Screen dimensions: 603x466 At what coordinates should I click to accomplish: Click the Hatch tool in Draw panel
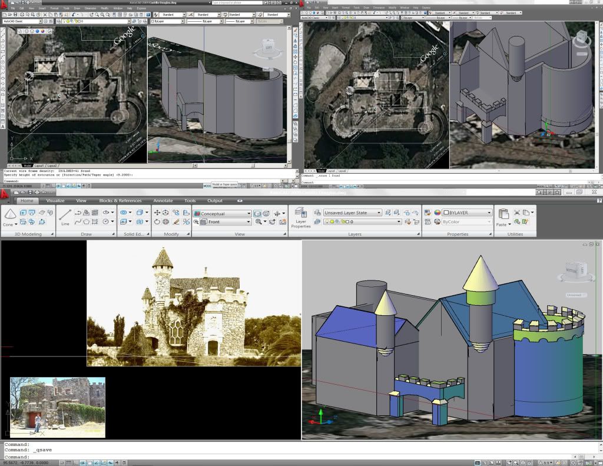click(x=95, y=213)
